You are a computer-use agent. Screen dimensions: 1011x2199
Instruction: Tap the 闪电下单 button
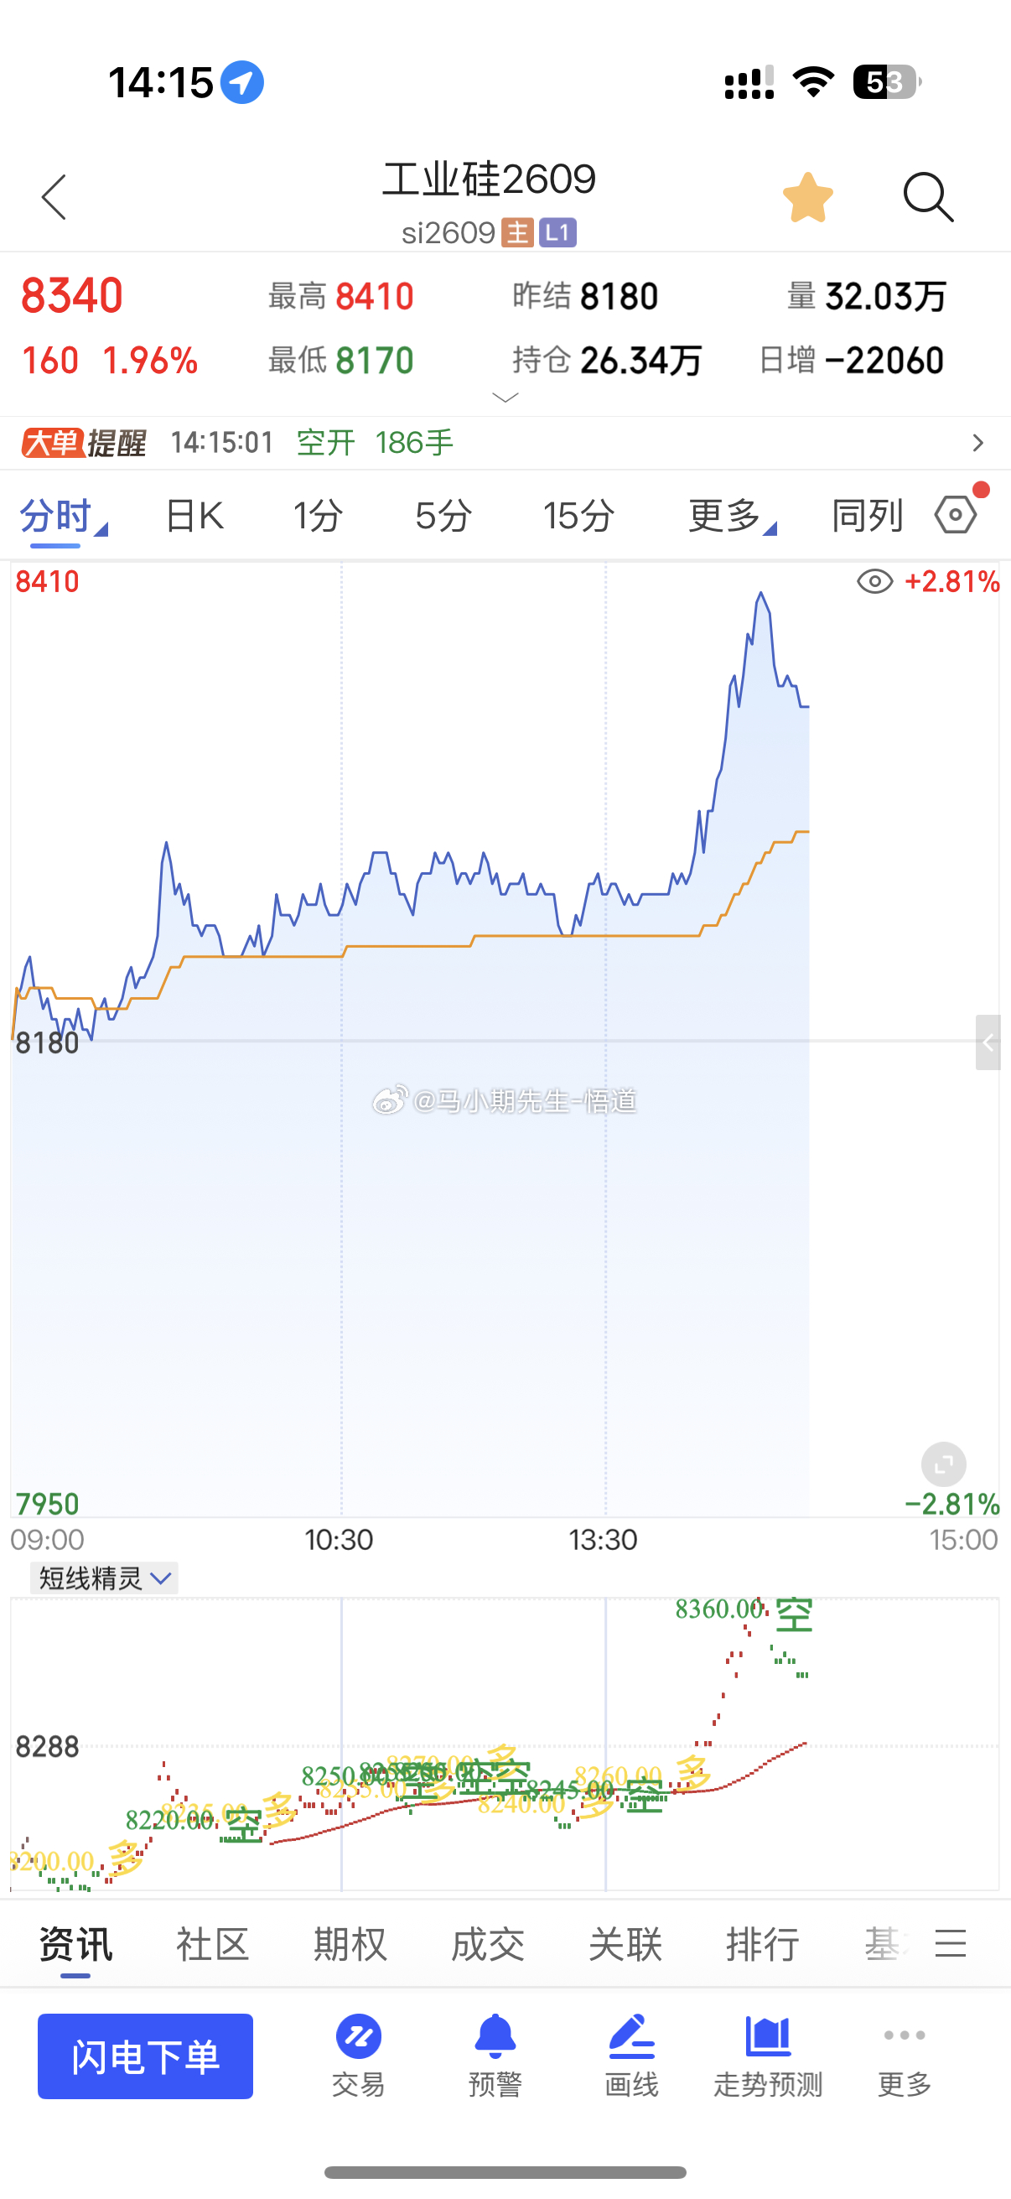pyautogui.click(x=145, y=2056)
